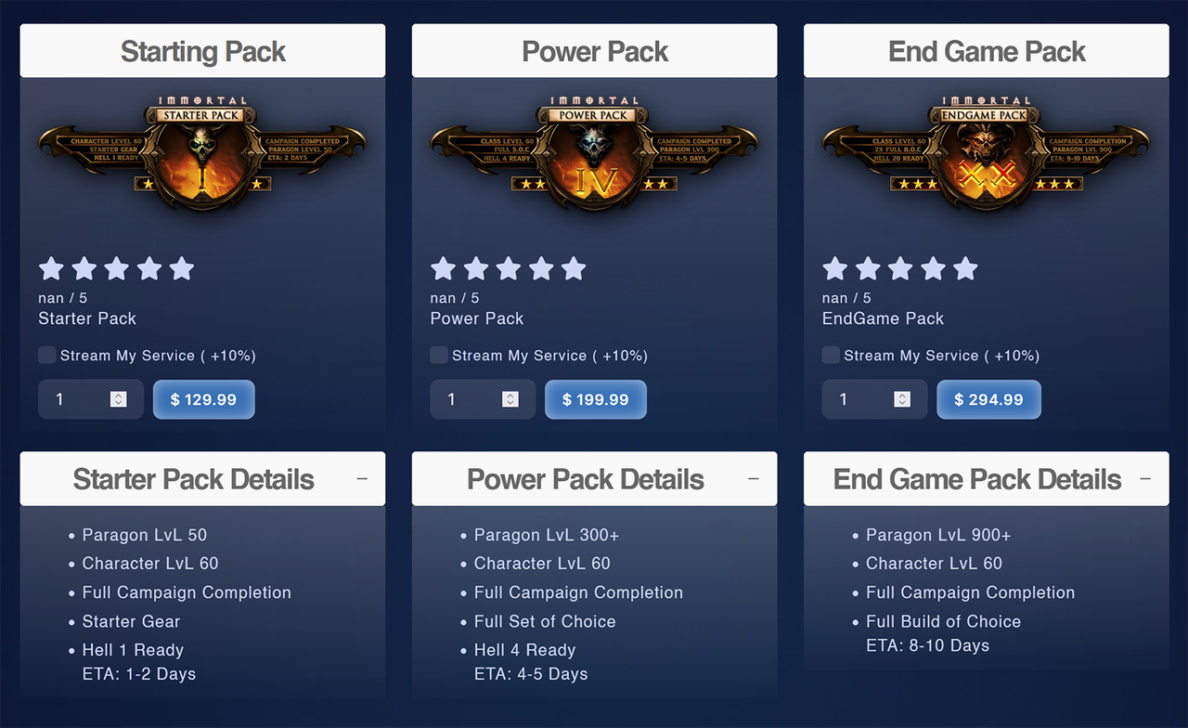
Task: Enable Stream My Service for Starter Pack
Action: [x=46, y=355]
